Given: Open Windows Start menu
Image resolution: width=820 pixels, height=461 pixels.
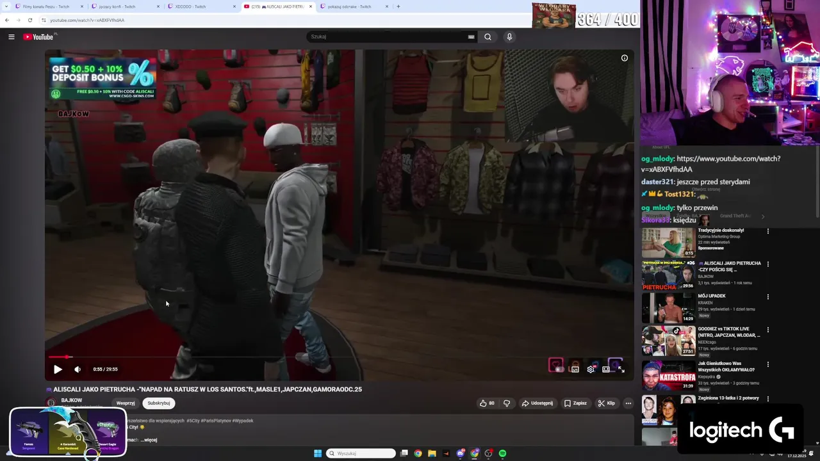Looking at the screenshot, I should pos(318,453).
